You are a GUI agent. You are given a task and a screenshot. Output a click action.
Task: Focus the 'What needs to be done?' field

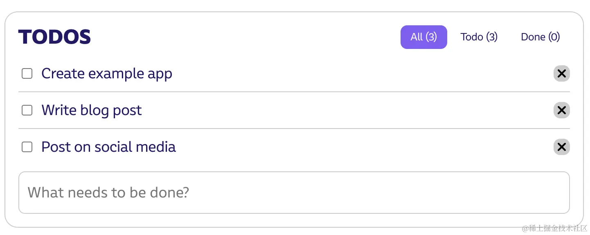point(294,193)
